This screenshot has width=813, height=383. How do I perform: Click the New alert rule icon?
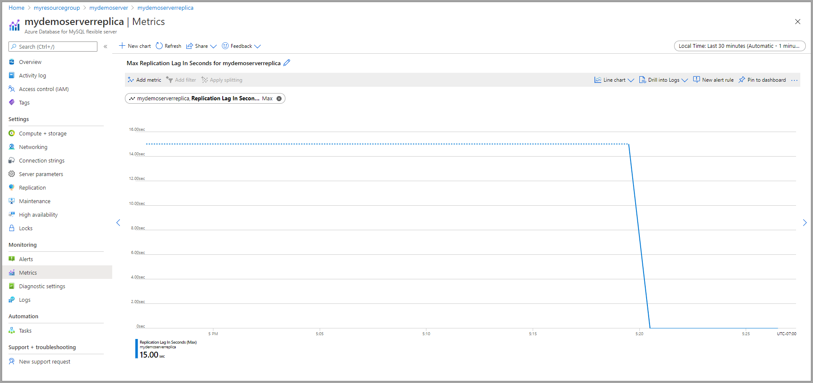coord(697,80)
